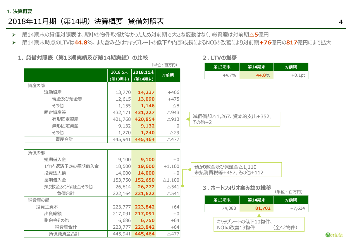Click the highlighted 44.8% LTV cell
The height and width of the screenshot is (243, 351).
click(257, 75)
